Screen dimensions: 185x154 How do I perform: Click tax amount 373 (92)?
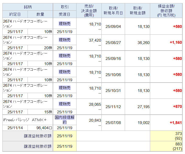click(x=178, y=136)
